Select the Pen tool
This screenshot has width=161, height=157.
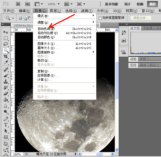point(6,119)
